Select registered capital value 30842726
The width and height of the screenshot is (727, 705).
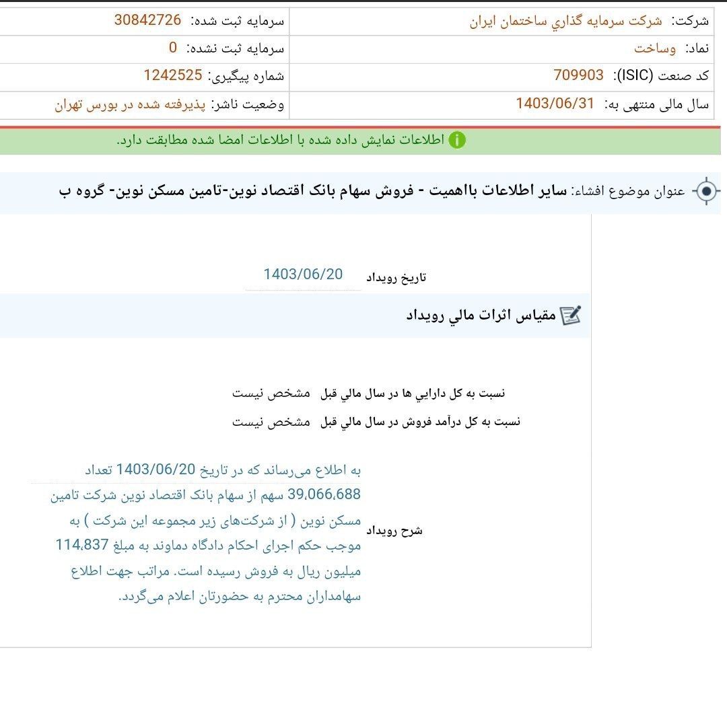147,20
